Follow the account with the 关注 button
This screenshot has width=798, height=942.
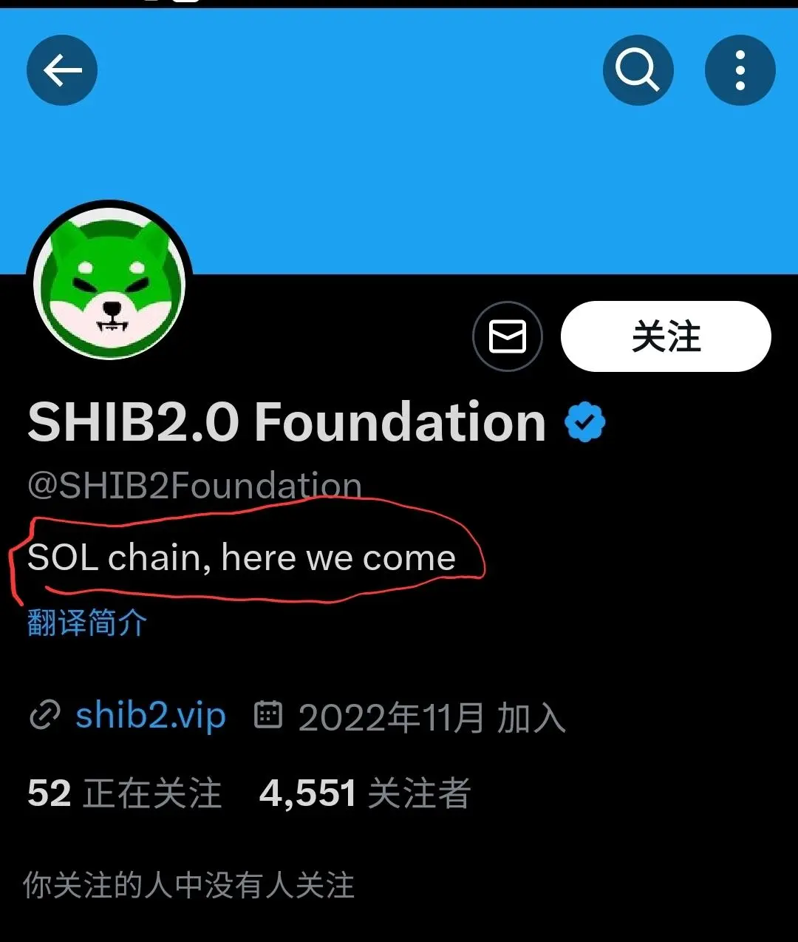(666, 336)
